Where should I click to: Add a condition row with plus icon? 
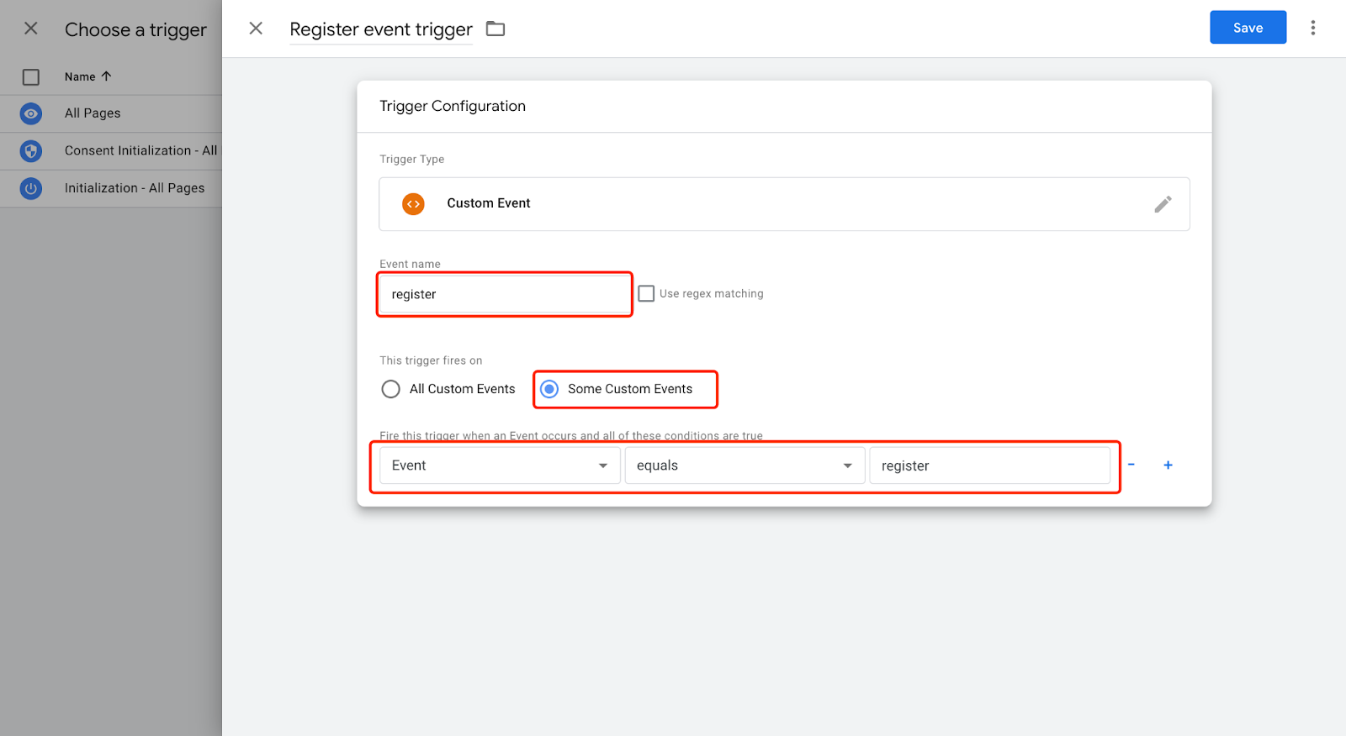coord(1168,465)
